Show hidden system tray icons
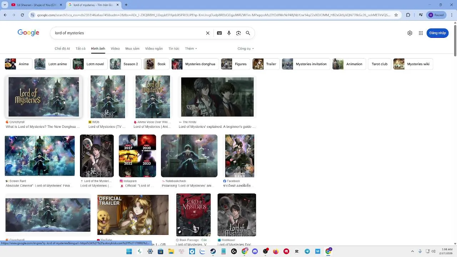This screenshot has width=457, height=257. click(412, 251)
